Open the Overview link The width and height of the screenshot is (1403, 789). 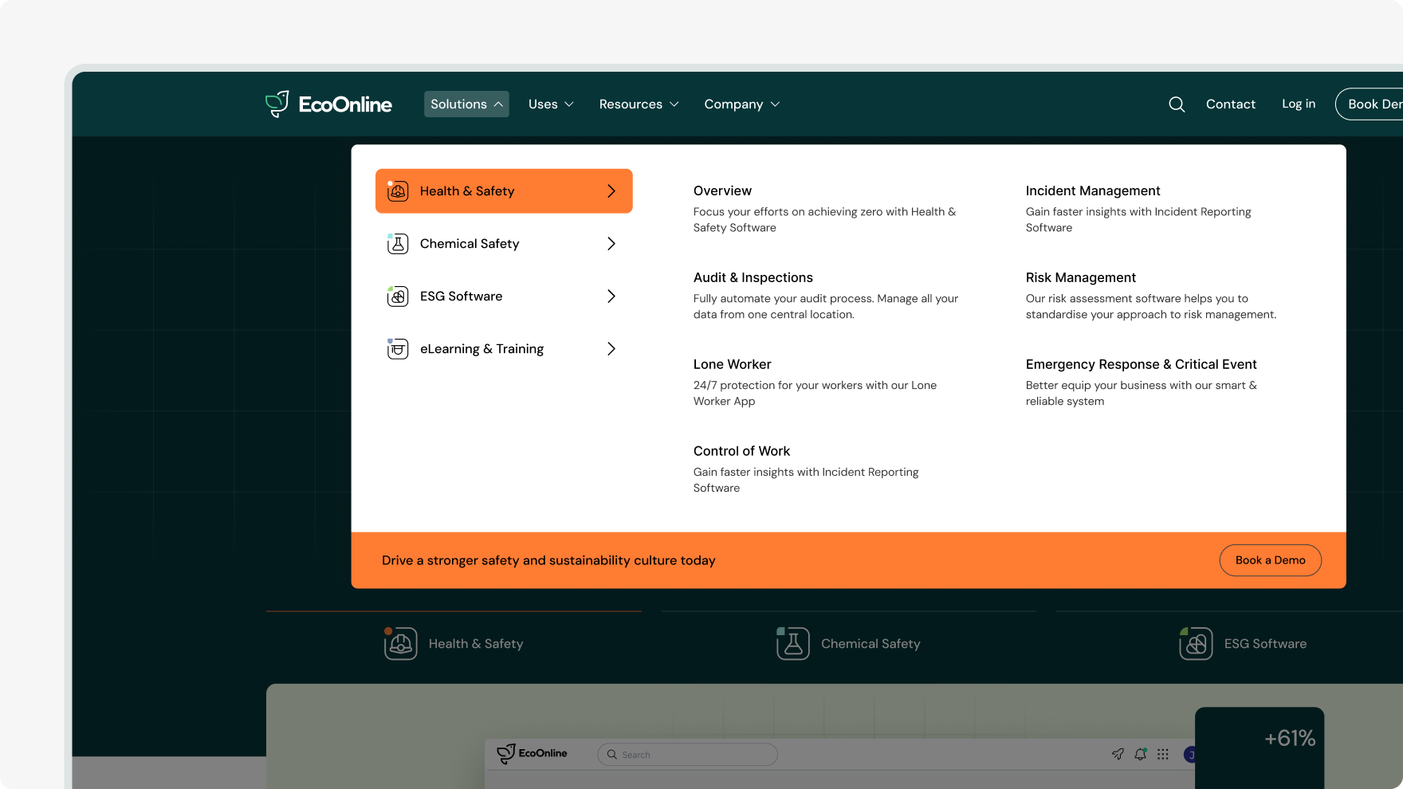pyautogui.click(x=722, y=191)
